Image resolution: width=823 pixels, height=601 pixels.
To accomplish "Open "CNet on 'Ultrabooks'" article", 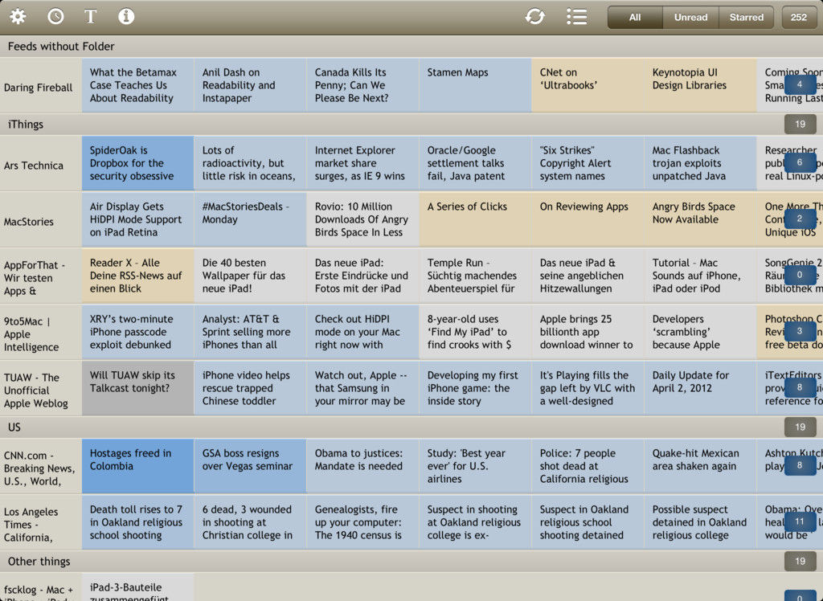I will pyautogui.click(x=588, y=85).
